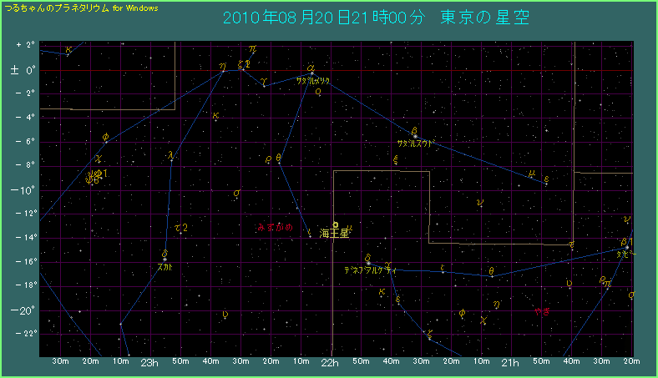
Task: Click the red やぎ constellation name
Action: click(544, 311)
